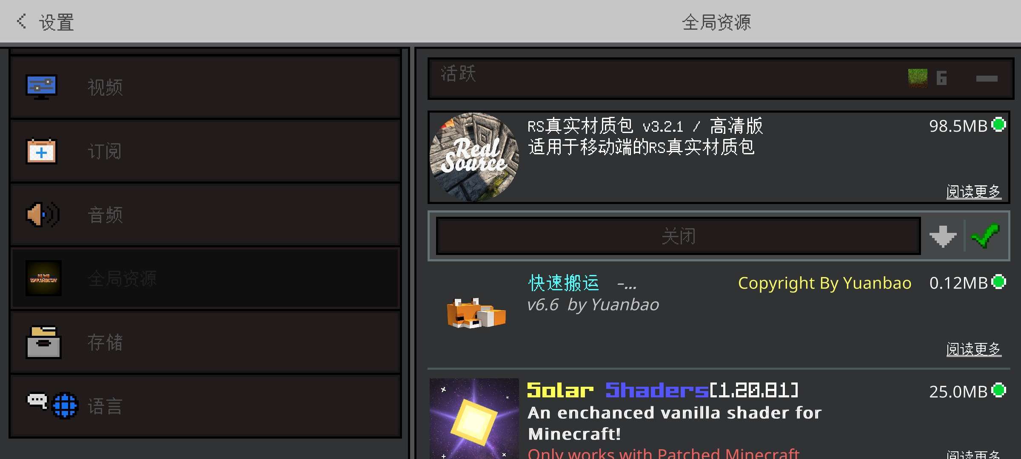
Task: Select the Subscription calendar icon
Action: coord(41,151)
